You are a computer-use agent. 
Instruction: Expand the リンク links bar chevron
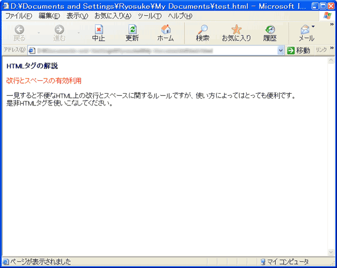[332, 50]
